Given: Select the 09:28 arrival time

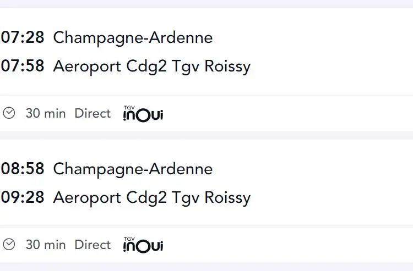Looking at the screenshot, I should point(23,197).
